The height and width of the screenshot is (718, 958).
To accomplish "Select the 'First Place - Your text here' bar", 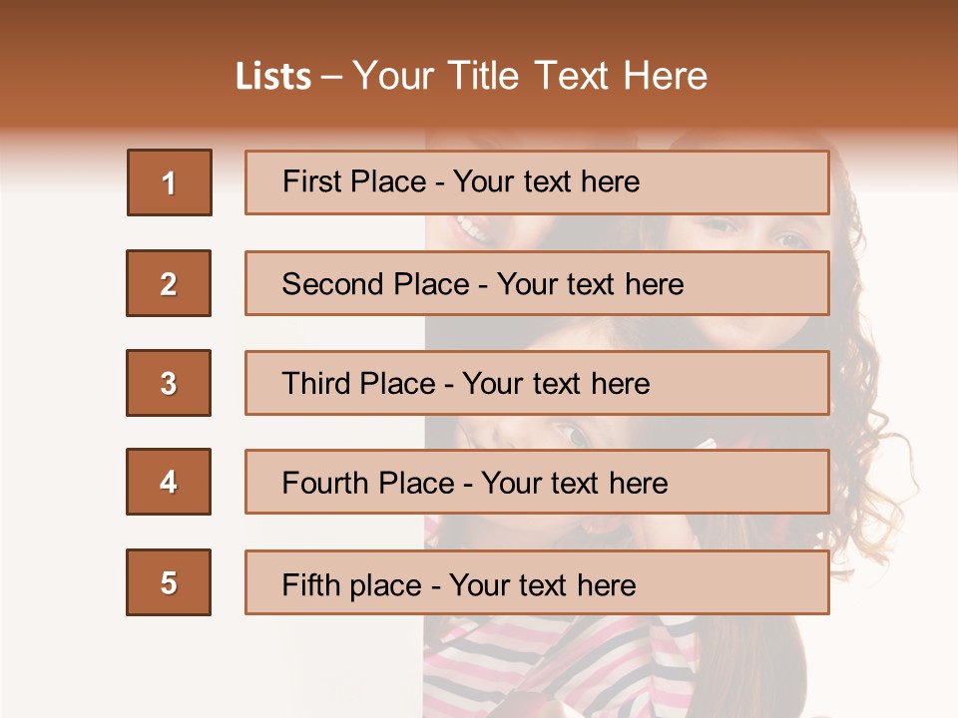I will click(x=537, y=182).
